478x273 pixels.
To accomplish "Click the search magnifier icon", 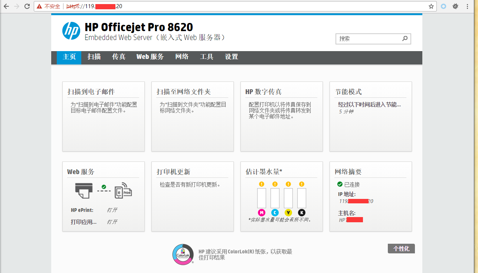I will (405, 38).
